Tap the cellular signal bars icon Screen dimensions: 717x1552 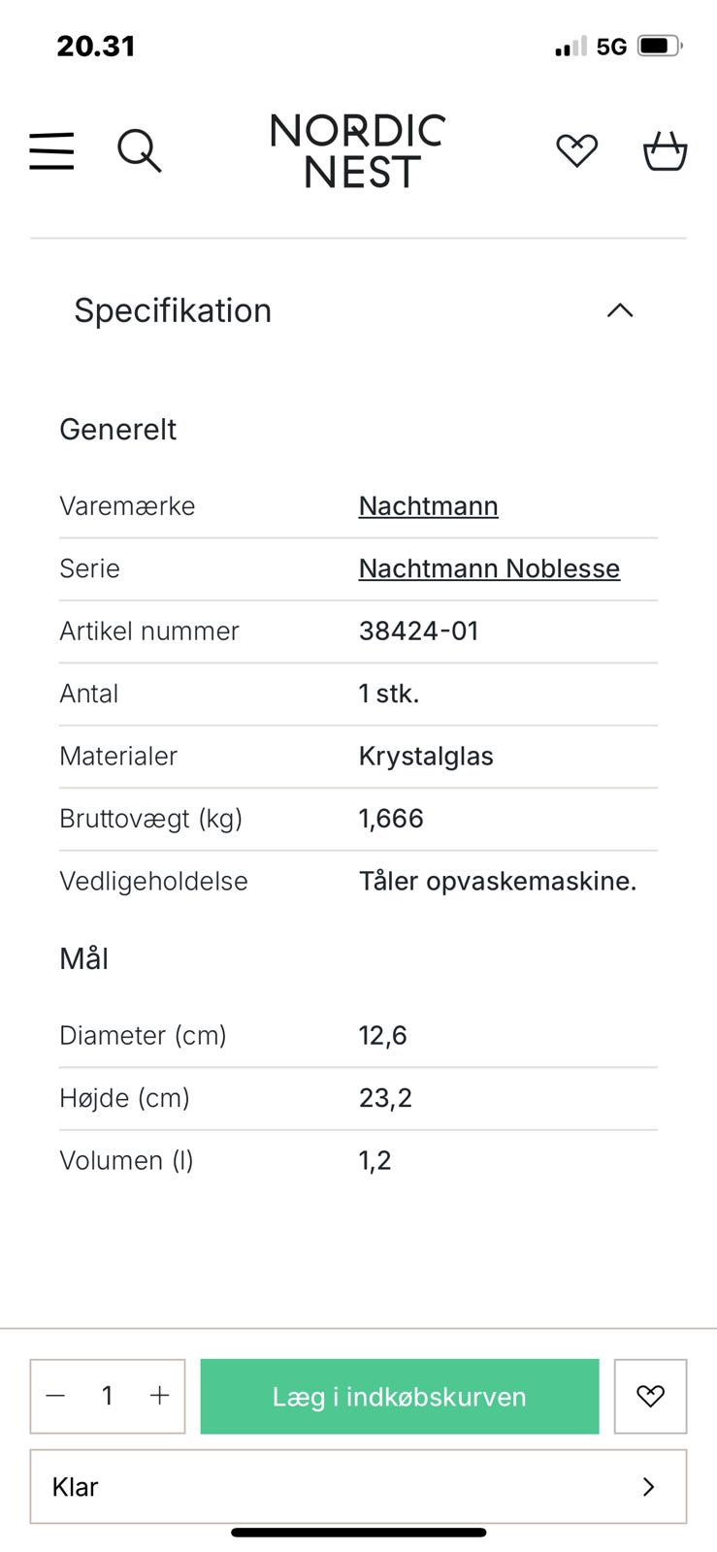[x=570, y=47]
